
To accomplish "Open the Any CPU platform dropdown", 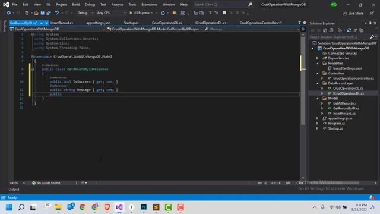I will (x=111, y=13).
